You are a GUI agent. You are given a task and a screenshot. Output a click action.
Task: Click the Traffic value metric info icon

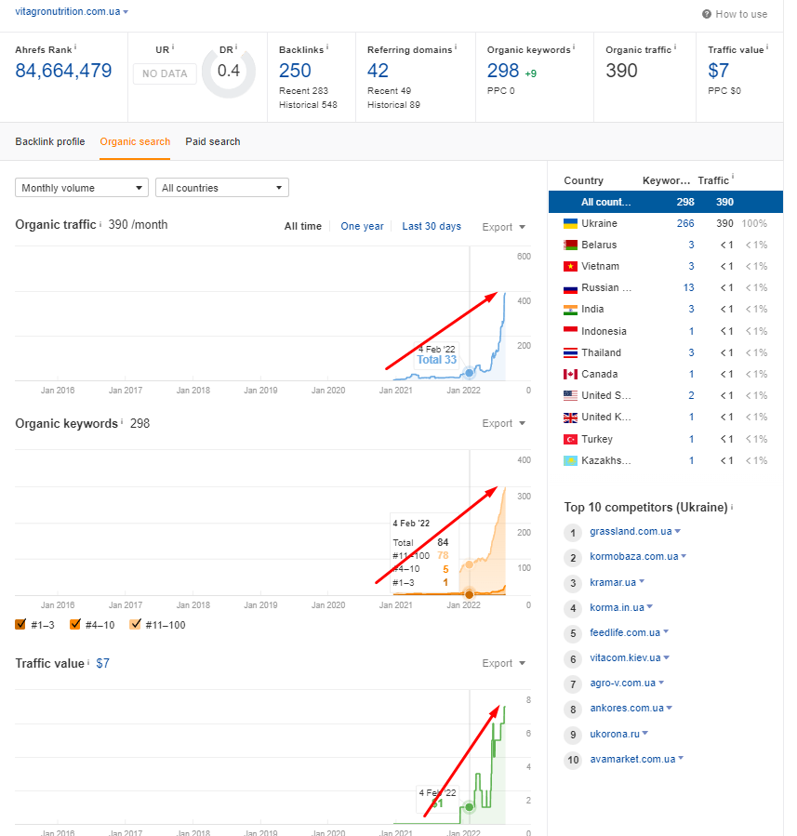(x=767, y=47)
